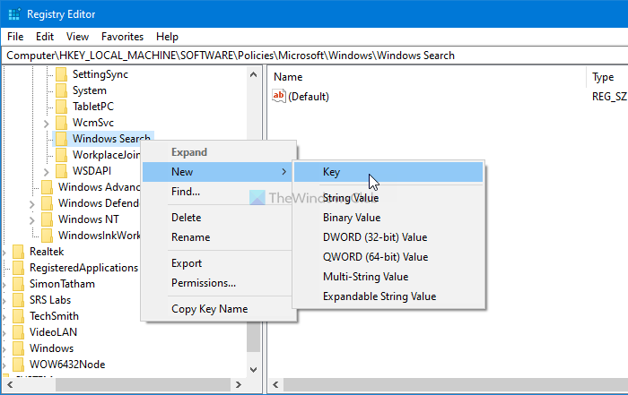Click the TechSmith folder icon
Screen dimensions: 628x395
pos(19,316)
